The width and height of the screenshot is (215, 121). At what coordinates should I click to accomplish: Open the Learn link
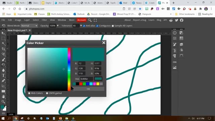(152, 20)
